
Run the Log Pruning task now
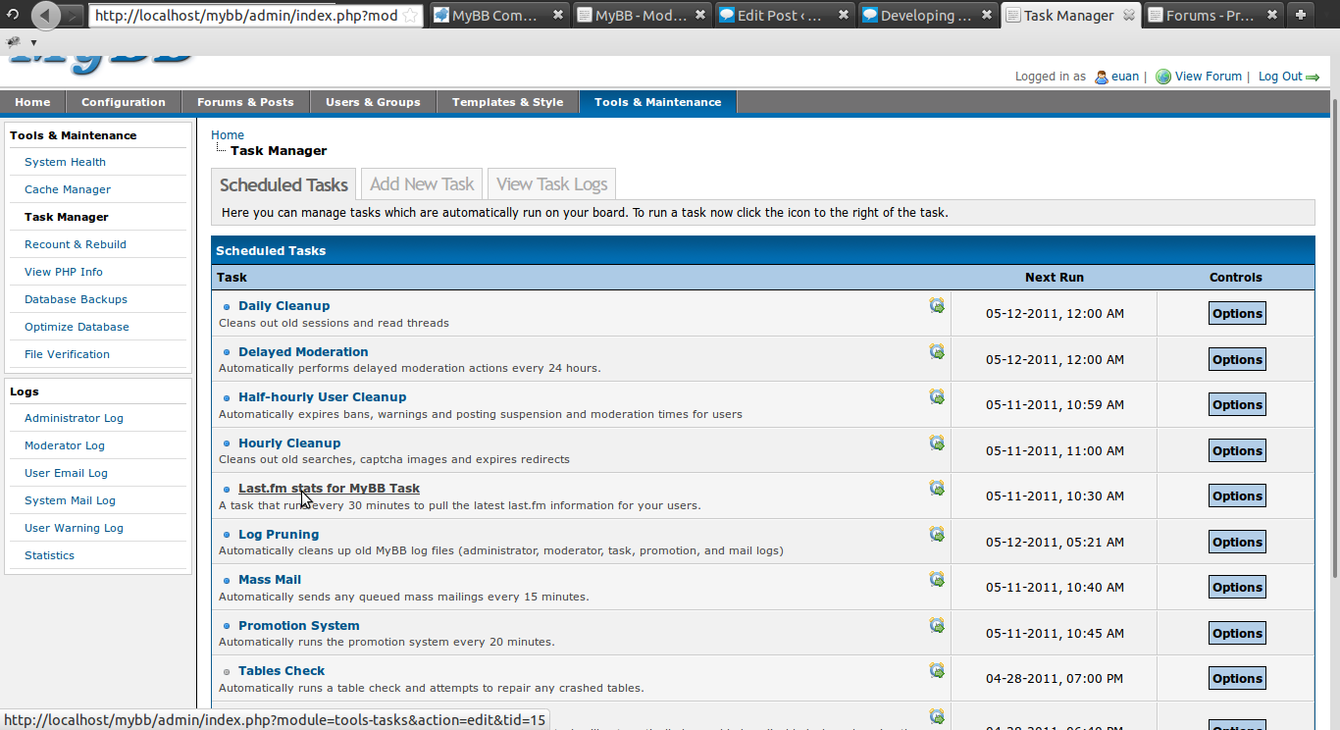tap(937, 534)
